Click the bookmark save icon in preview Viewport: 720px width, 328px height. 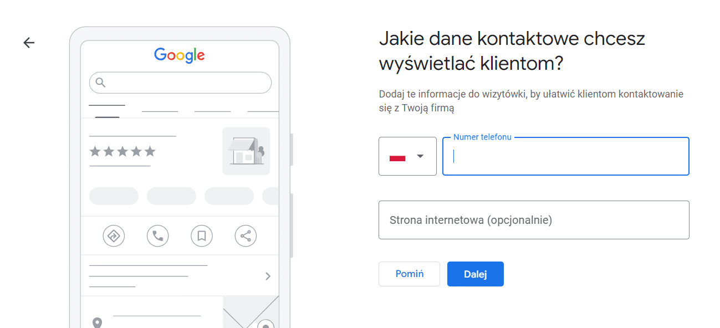[x=202, y=236]
